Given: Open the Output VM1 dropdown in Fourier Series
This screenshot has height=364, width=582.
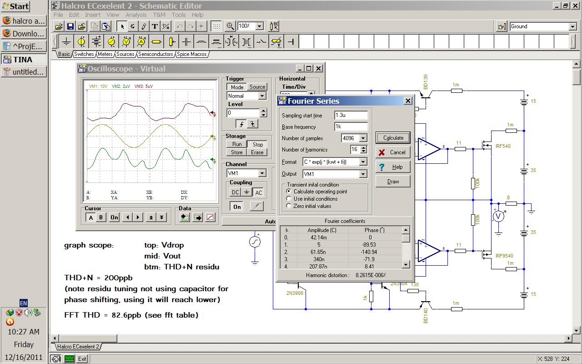Looking at the screenshot, I should (363, 174).
